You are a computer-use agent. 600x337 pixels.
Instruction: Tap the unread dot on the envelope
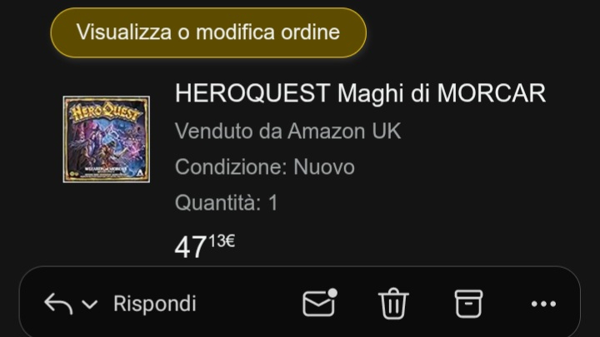(332, 293)
